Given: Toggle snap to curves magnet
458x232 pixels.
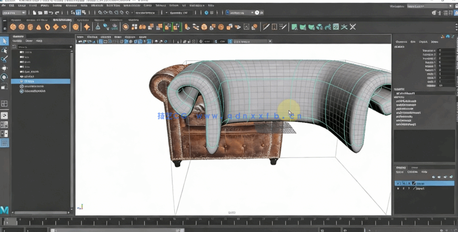Looking at the screenshot, I should pyautogui.click(x=106, y=12).
